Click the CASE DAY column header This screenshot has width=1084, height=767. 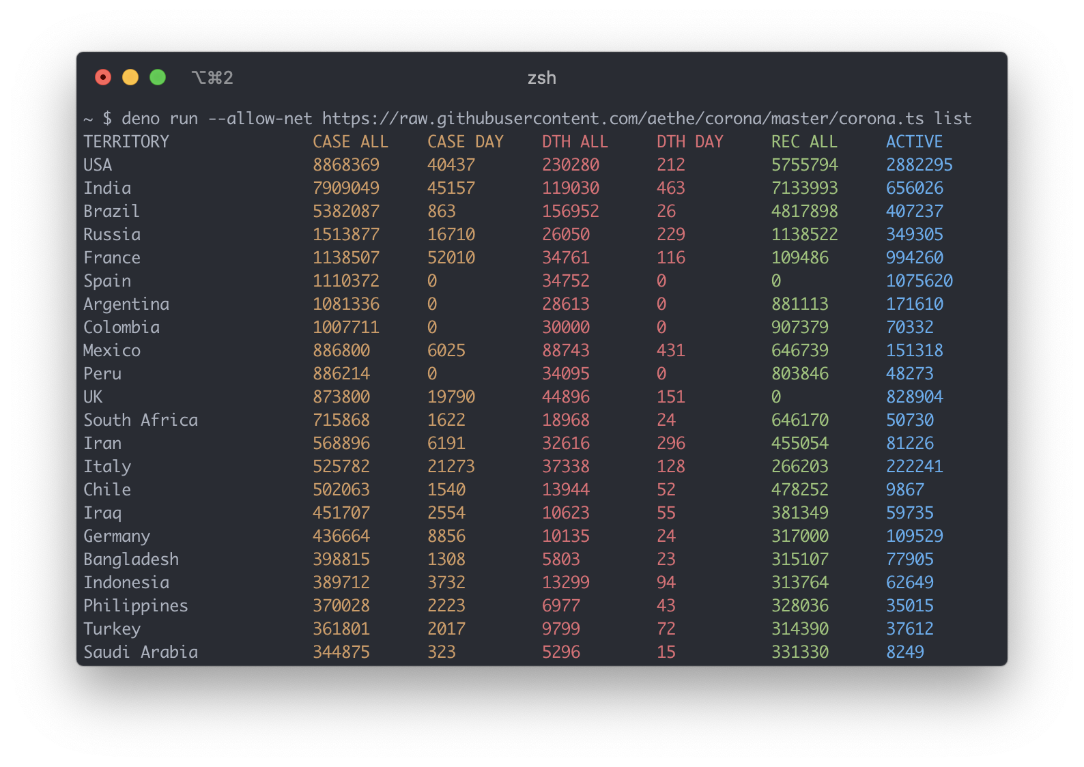click(466, 142)
